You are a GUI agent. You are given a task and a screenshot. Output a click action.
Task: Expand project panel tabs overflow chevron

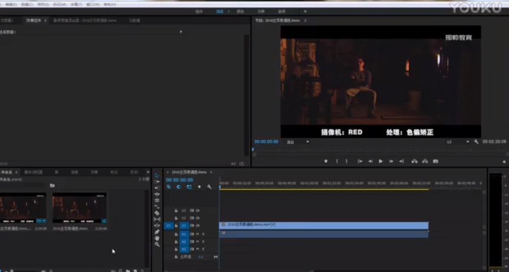pyautogui.click(x=148, y=172)
